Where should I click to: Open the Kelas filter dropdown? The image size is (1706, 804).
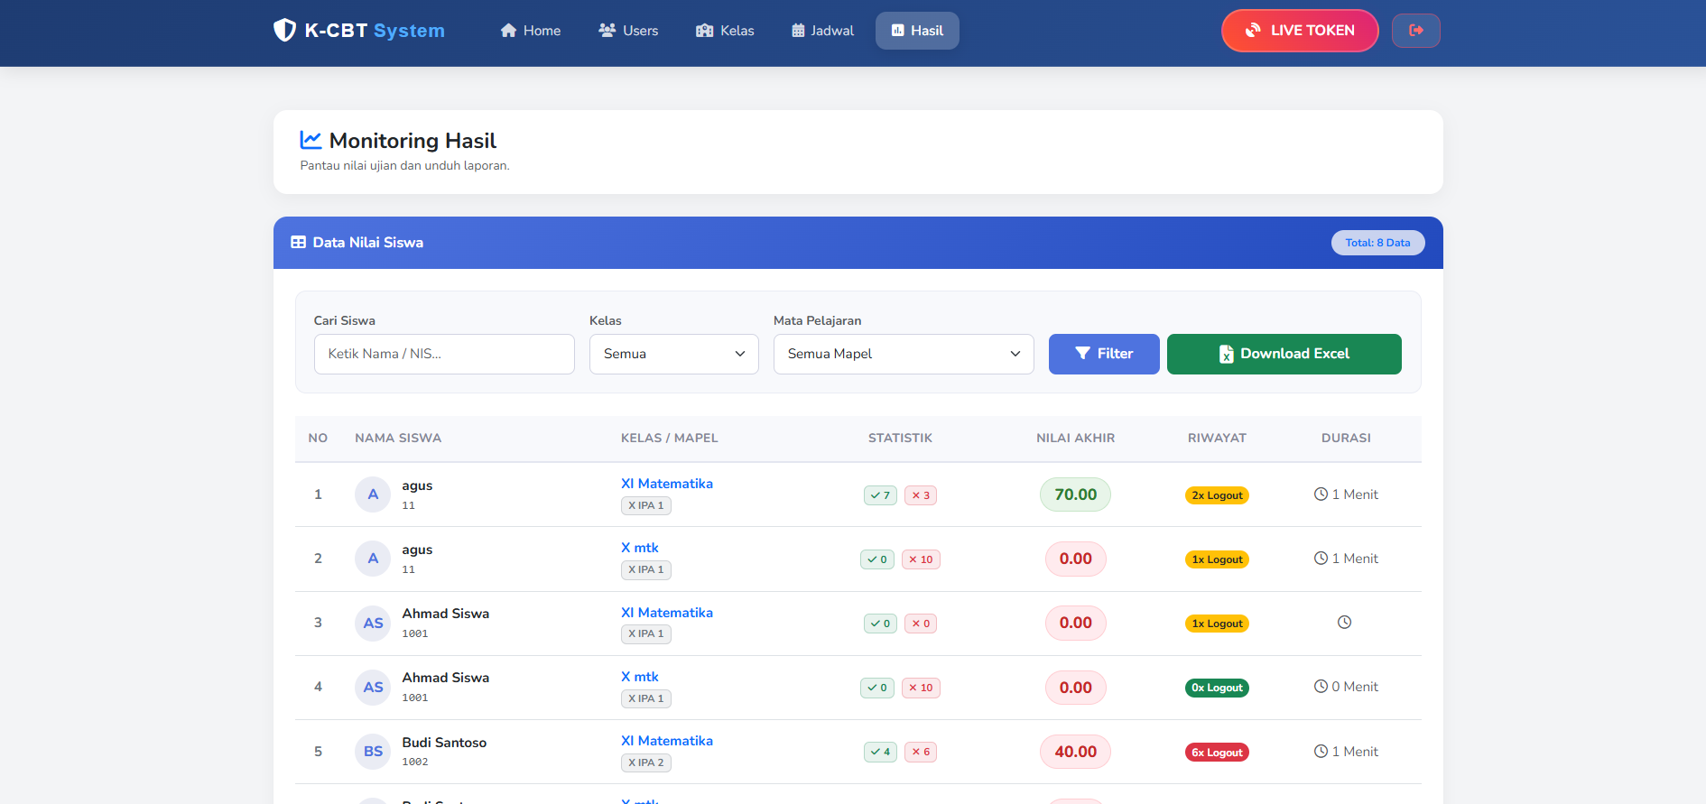click(673, 354)
